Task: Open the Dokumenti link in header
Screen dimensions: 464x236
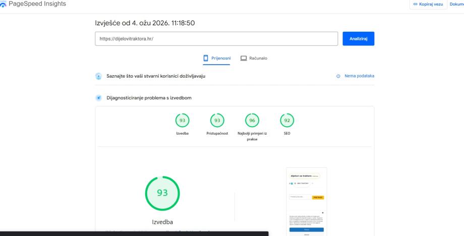Action: tap(456, 4)
